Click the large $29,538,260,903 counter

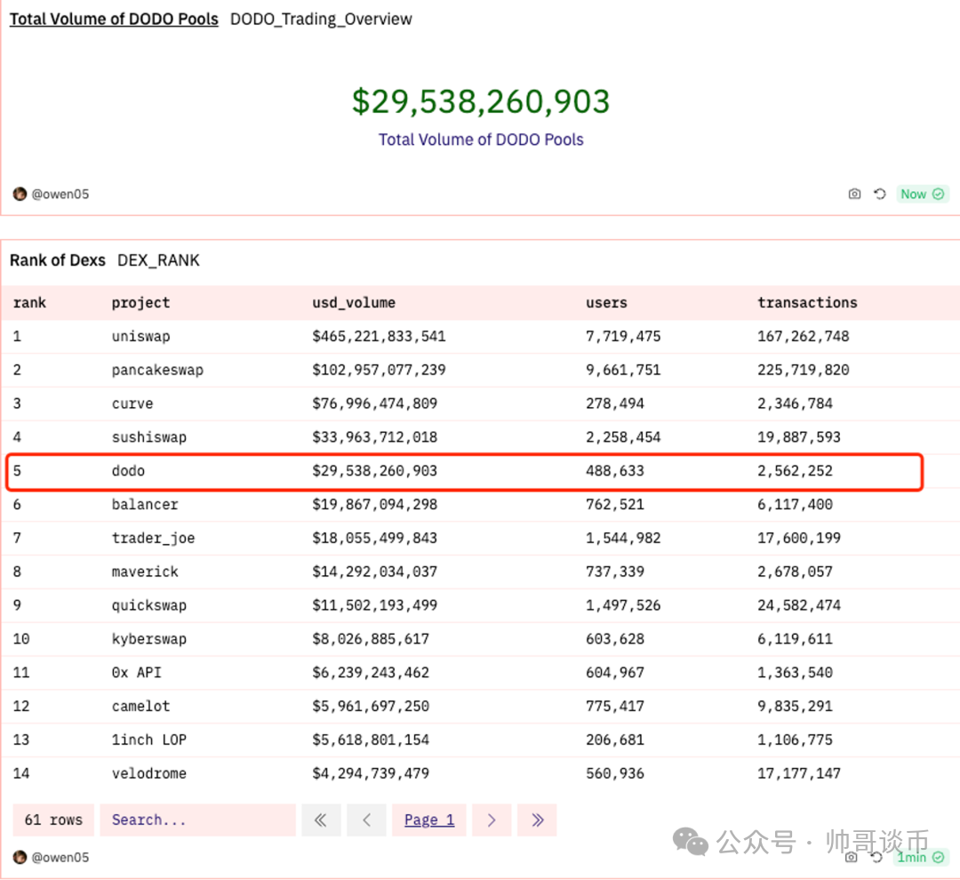[481, 101]
